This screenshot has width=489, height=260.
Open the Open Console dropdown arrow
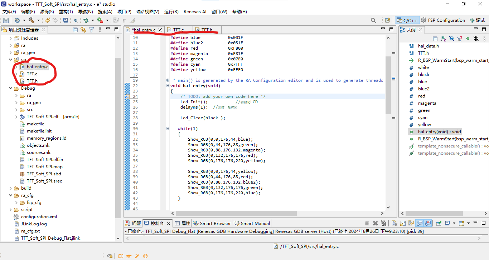click(468, 223)
